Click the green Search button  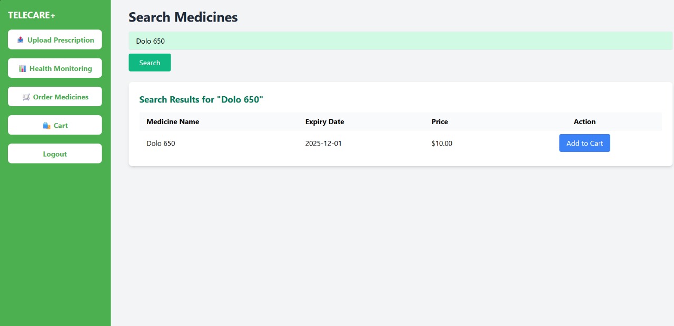(150, 63)
